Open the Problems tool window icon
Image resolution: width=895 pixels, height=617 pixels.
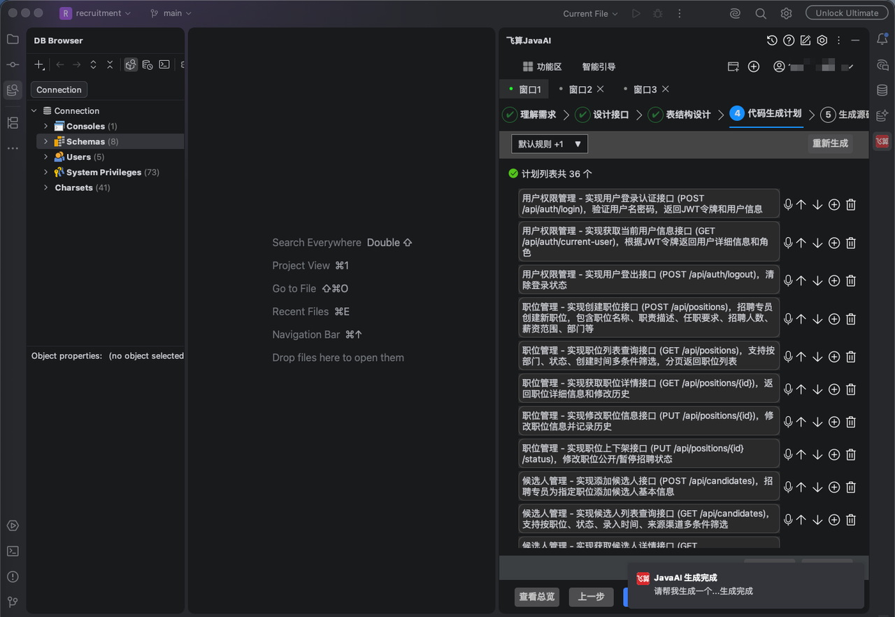[x=13, y=576]
